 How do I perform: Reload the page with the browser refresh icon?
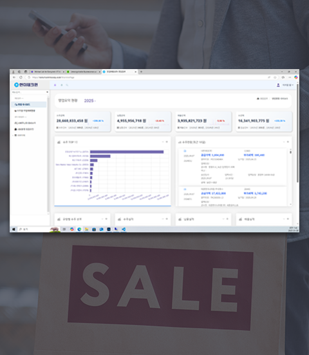(21, 77)
